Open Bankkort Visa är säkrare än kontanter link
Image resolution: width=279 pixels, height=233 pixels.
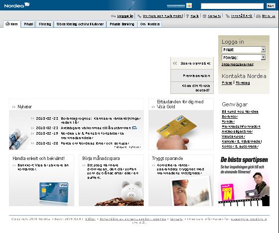(43, 167)
